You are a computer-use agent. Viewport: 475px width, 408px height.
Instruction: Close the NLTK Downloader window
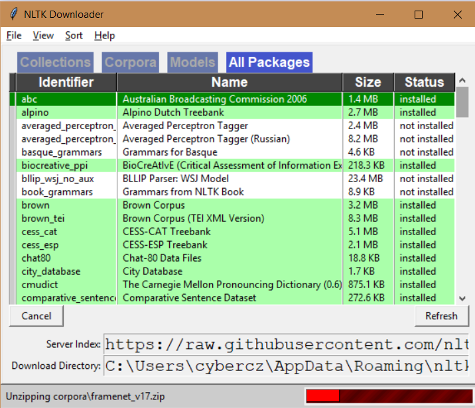[458, 14]
